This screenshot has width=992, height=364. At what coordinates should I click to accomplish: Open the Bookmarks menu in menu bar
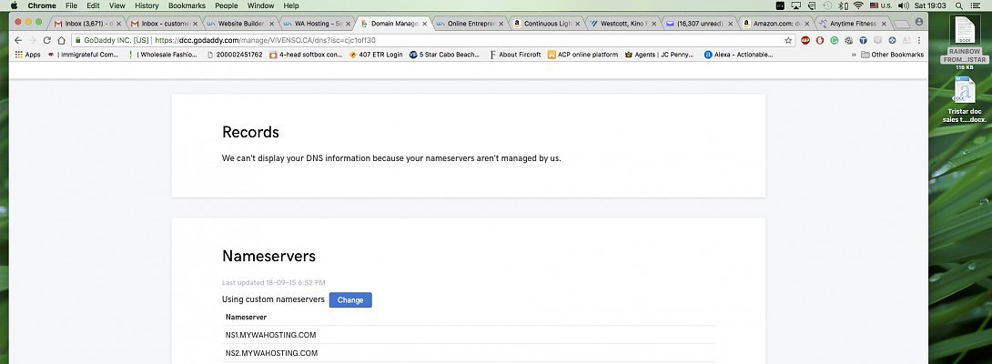pos(187,5)
